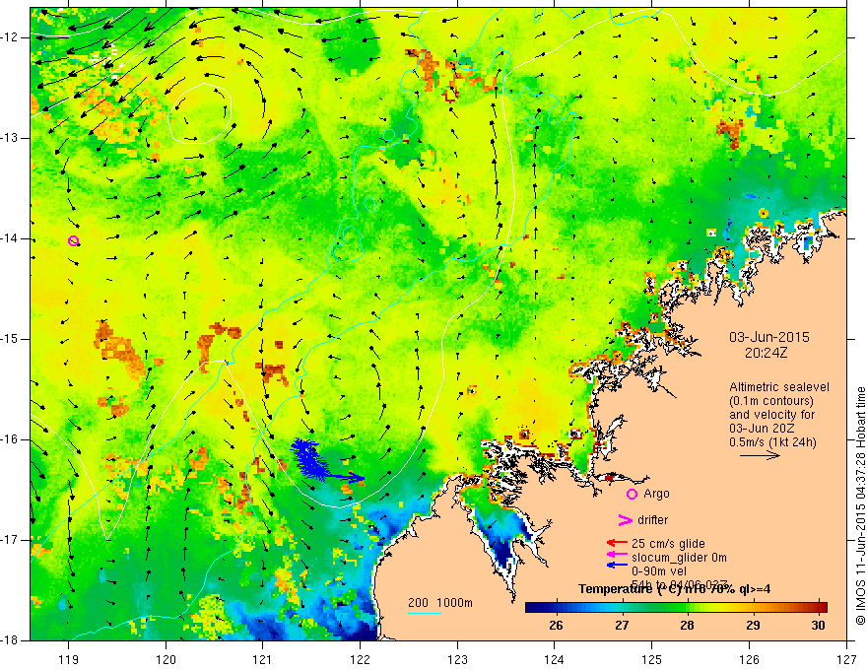Screen dimensions: 867x670
Task: Click the magenta slocum_glider arrow legend icon
Action: [x=617, y=555]
